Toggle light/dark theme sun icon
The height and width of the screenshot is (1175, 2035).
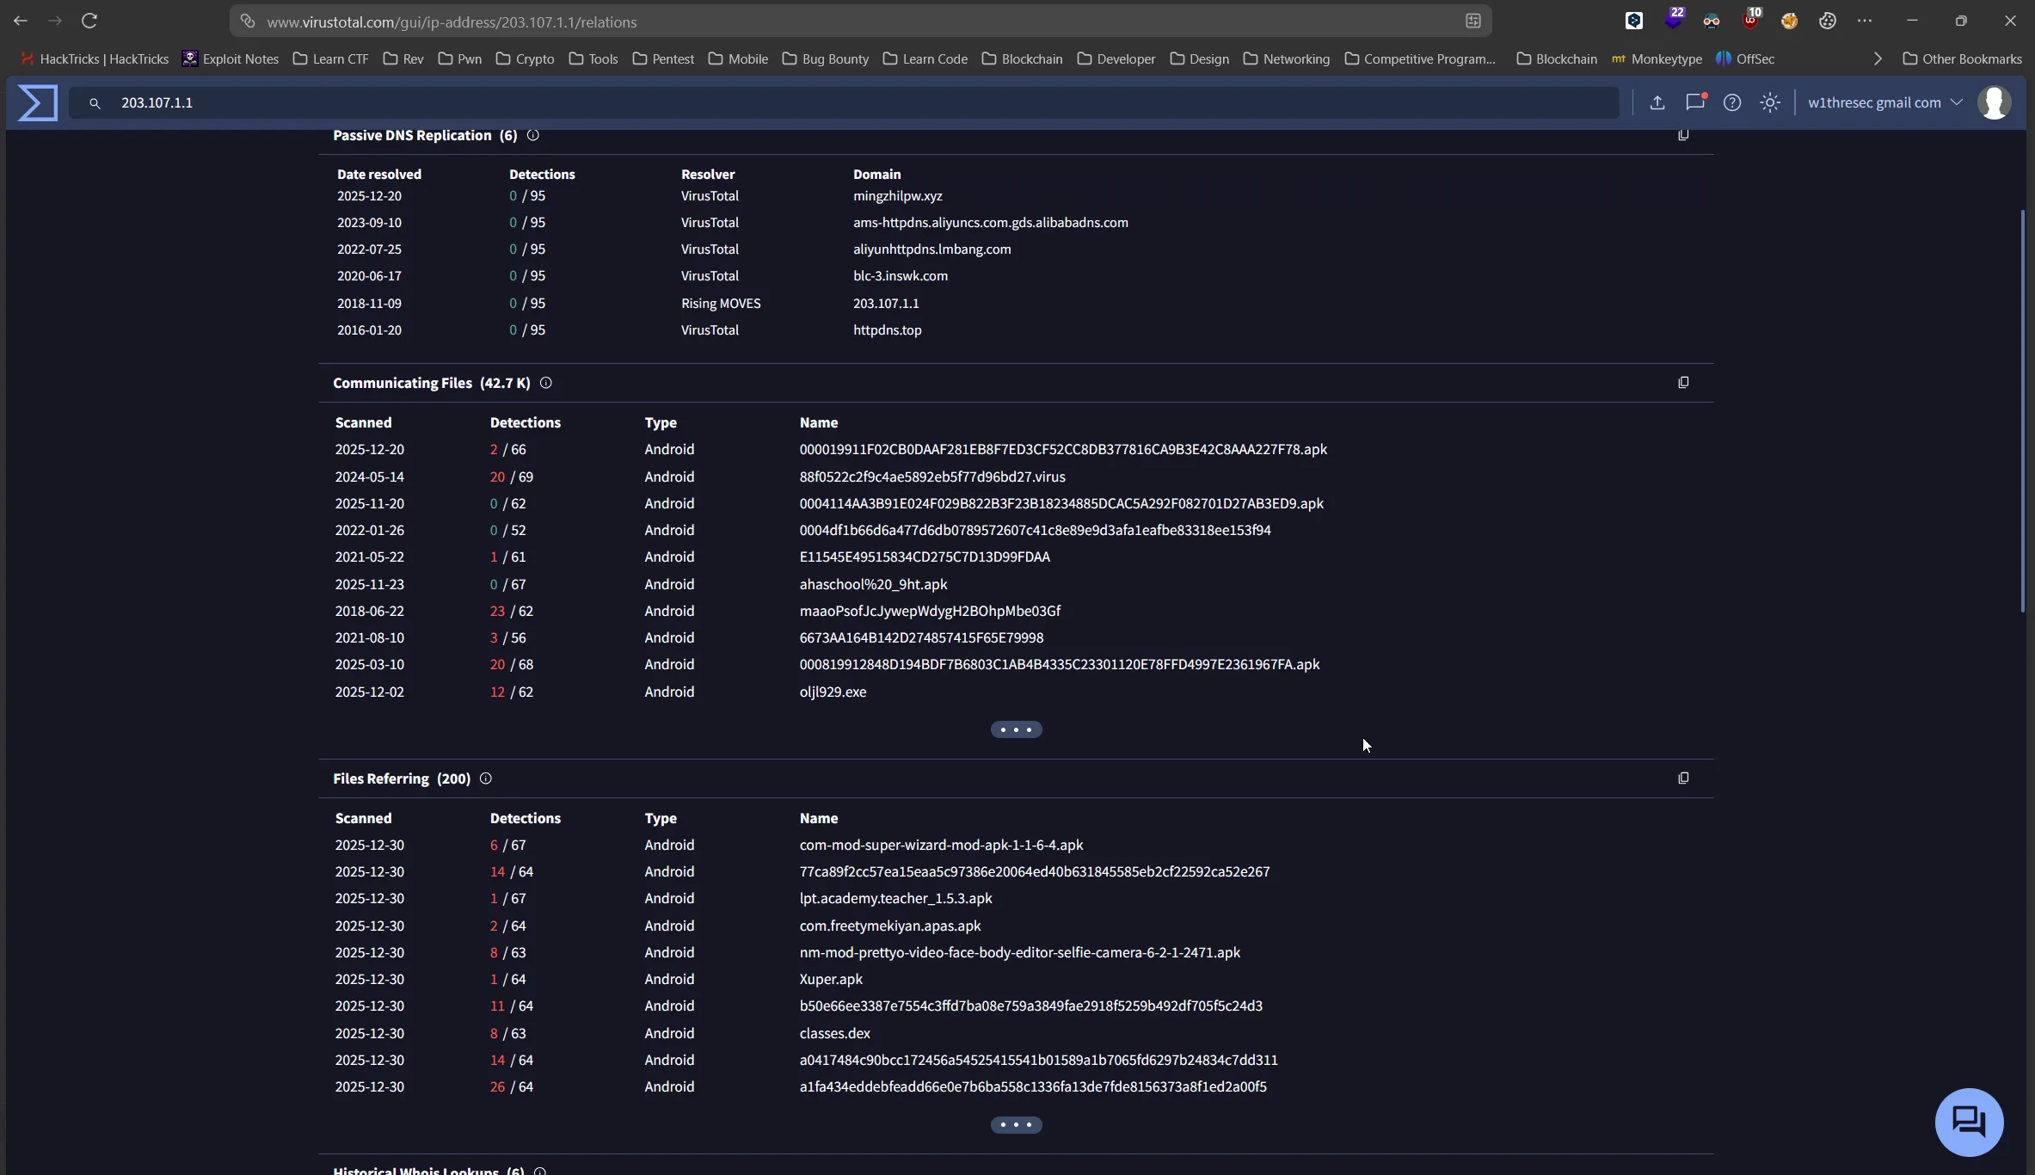pyautogui.click(x=1769, y=103)
